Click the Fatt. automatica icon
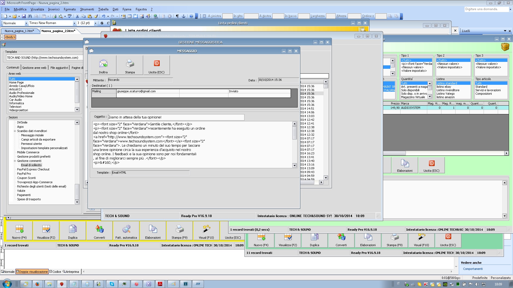This screenshot has width=513, height=288. click(x=126, y=229)
